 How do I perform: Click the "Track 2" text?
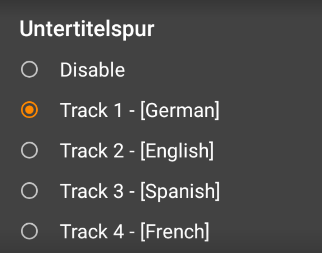92,150
